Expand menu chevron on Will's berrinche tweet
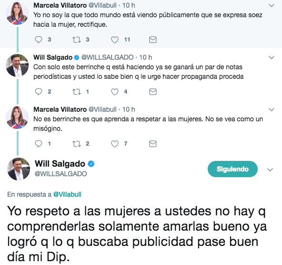This screenshot has width=282, height=265. click(x=272, y=57)
